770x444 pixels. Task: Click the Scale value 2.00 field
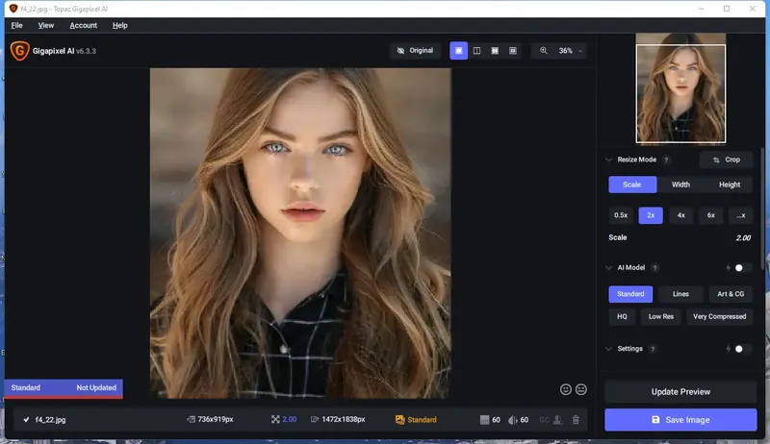pyautogui.click(x=743, y=237)
